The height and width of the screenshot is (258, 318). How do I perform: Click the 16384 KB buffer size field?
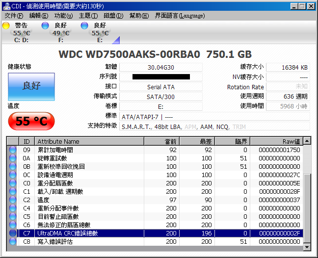[288, 67]
